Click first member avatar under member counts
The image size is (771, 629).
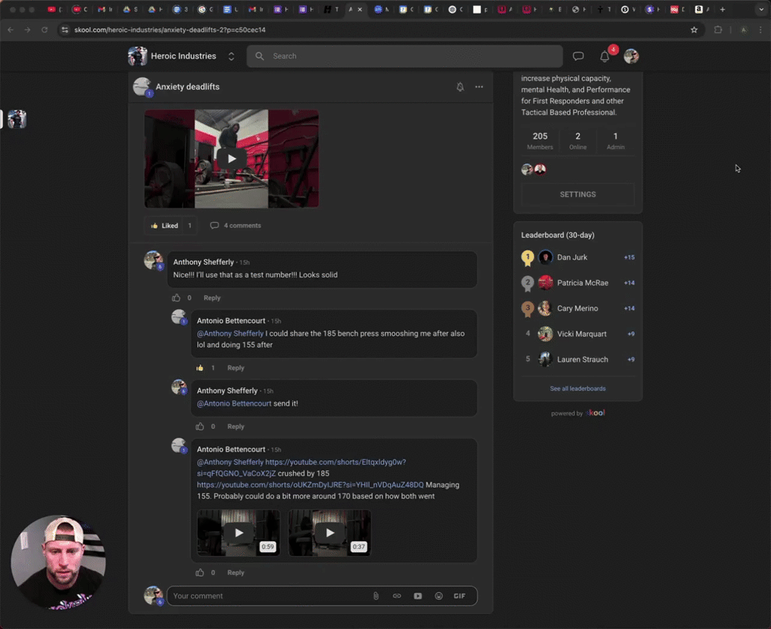[x=527, y=169]
